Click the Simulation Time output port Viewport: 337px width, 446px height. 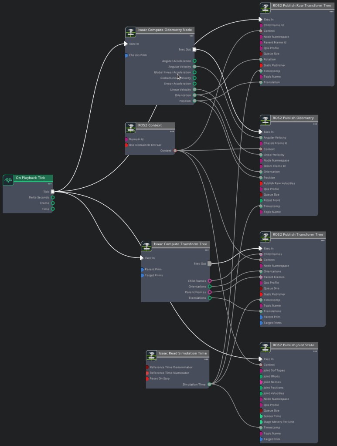210,384
